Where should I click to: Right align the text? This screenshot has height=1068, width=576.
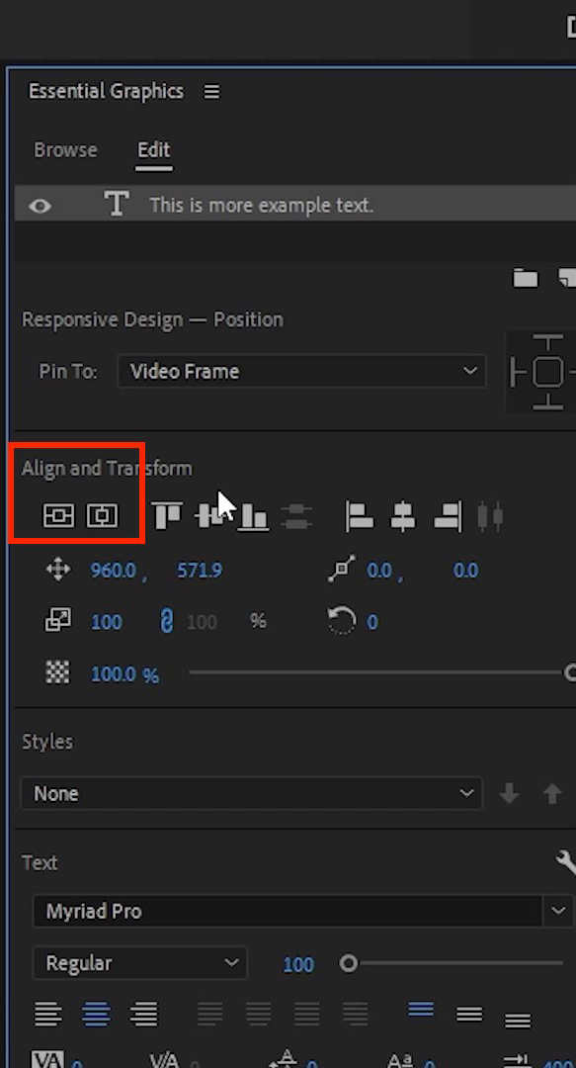tap(143, 1015)
